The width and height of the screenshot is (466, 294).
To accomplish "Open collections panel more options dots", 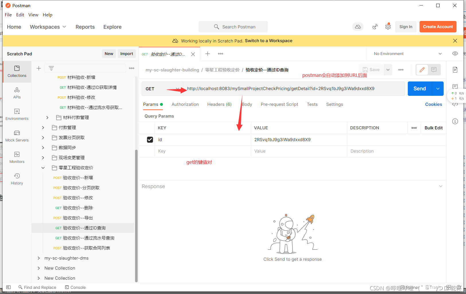I will (132, 68).
